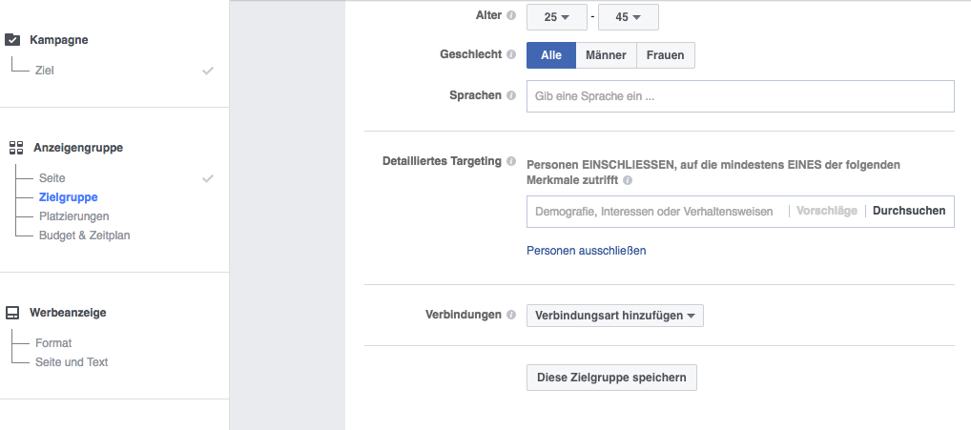Viewport: 971px width, 430px height.
Task: Open Verbindungsart hinzufügen dropdown
Action: point(615,316)
